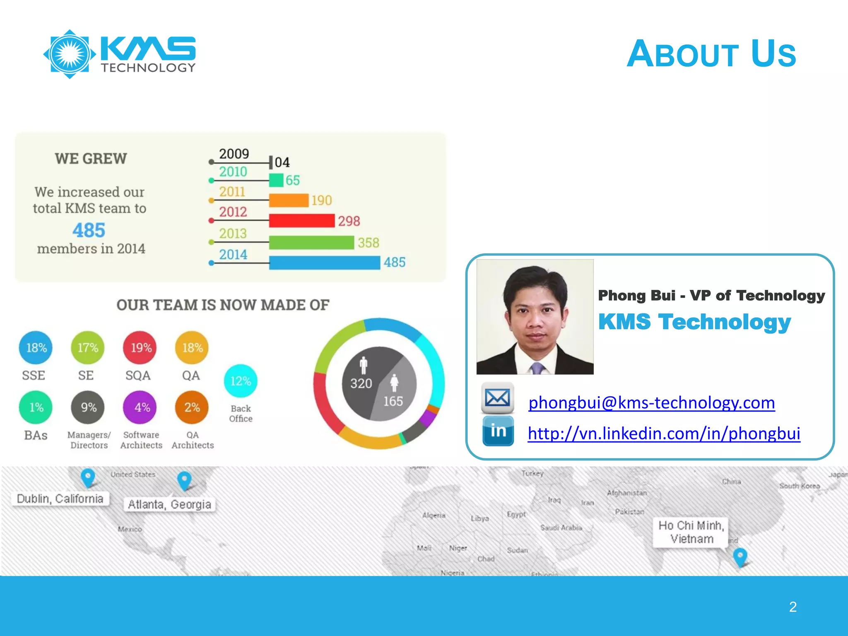The image size is (848, 636).
Task: Click the Ho Chi Minh map pin
Action: [740, 557]
